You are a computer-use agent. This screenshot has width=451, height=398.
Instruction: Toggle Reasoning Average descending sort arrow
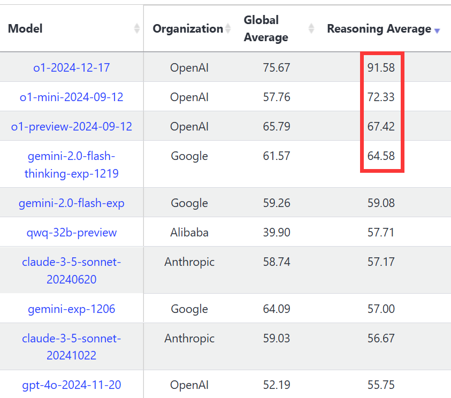click(x=437, y=31)
